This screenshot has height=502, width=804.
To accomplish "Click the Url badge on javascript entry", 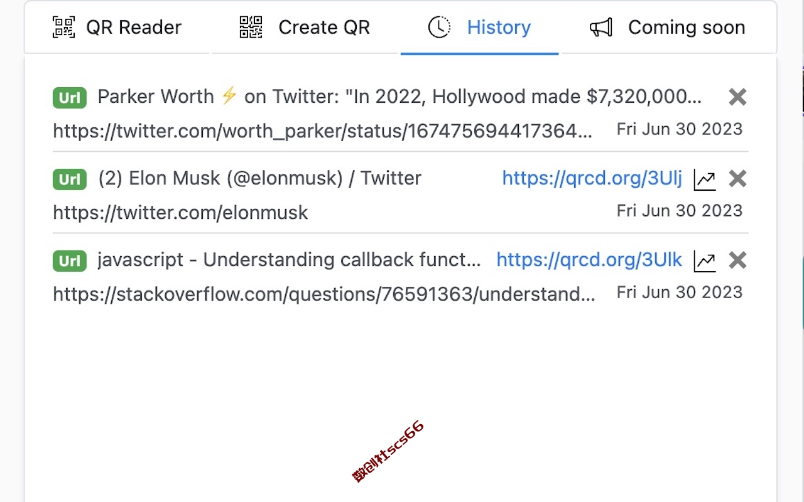I will pyautogui.click(x=70, y=261).
